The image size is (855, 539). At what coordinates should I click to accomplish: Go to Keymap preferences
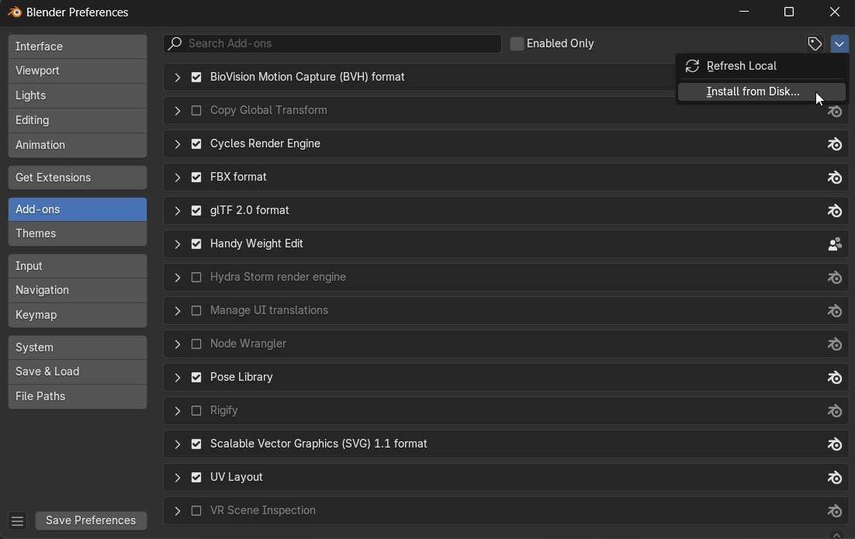pos(78,315)
